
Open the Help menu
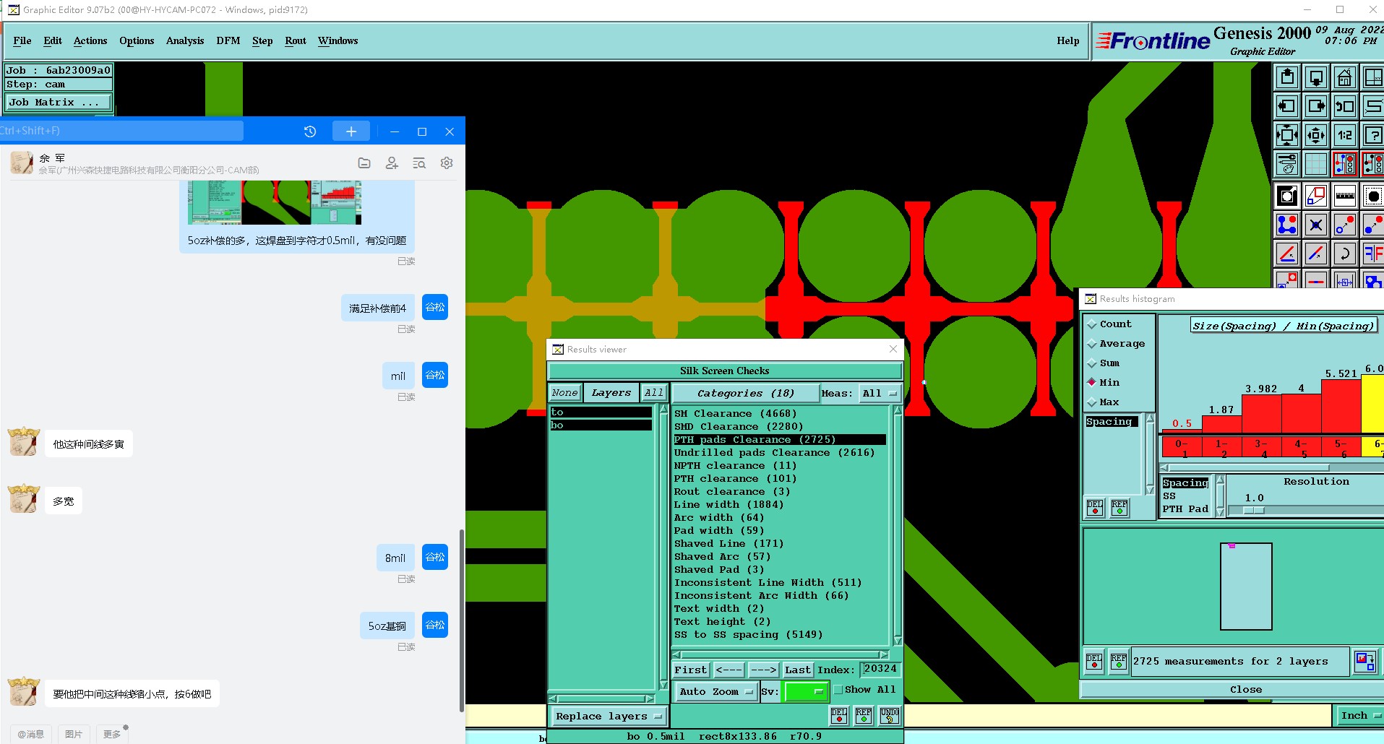[x=1067, y=41]
